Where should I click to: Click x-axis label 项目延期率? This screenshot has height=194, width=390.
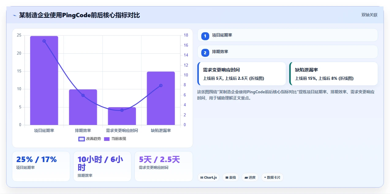(44, 130)
